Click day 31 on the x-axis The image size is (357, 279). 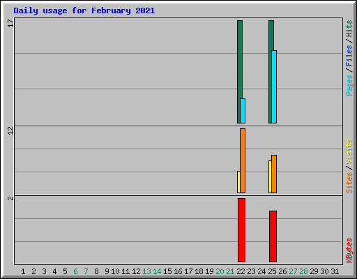click(335, 271)
